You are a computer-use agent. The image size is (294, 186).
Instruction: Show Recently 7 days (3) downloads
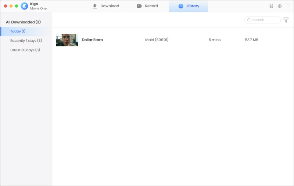(26, 41)
